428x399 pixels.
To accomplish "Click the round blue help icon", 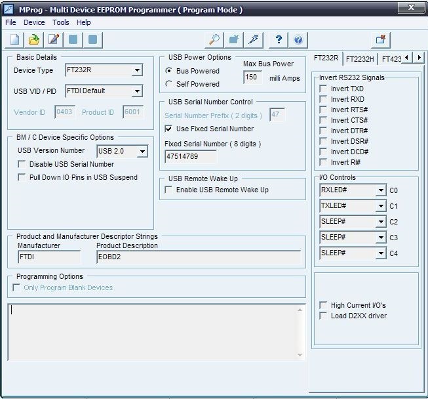I will click(x=298, y=40).
